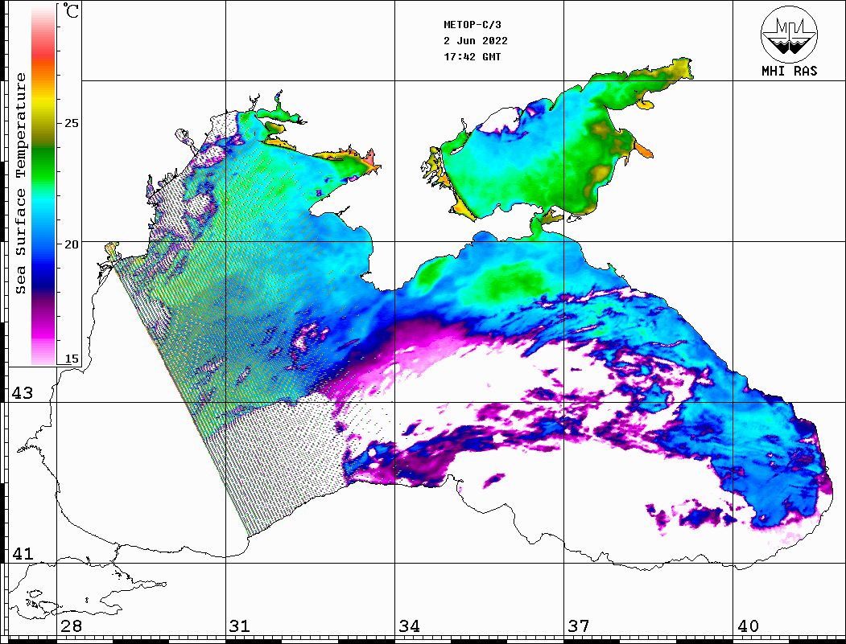This screenshot has height=644, width=846.
Task: Click the '17:42 GMT' time text
Action: pos(472,56)
